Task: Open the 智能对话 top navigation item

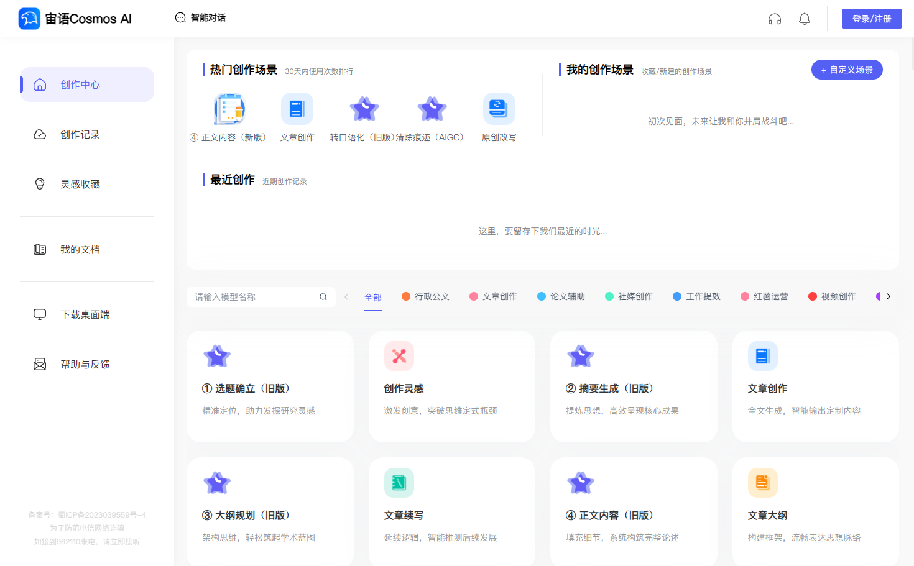Action: click(x=200, y=17)
